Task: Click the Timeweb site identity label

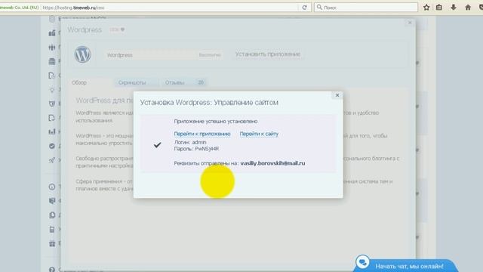Action: pyautogui.click(x=19, y=8)
